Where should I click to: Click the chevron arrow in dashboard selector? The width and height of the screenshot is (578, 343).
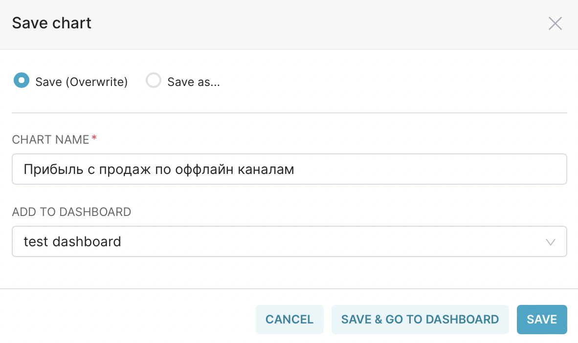point(551,242)
